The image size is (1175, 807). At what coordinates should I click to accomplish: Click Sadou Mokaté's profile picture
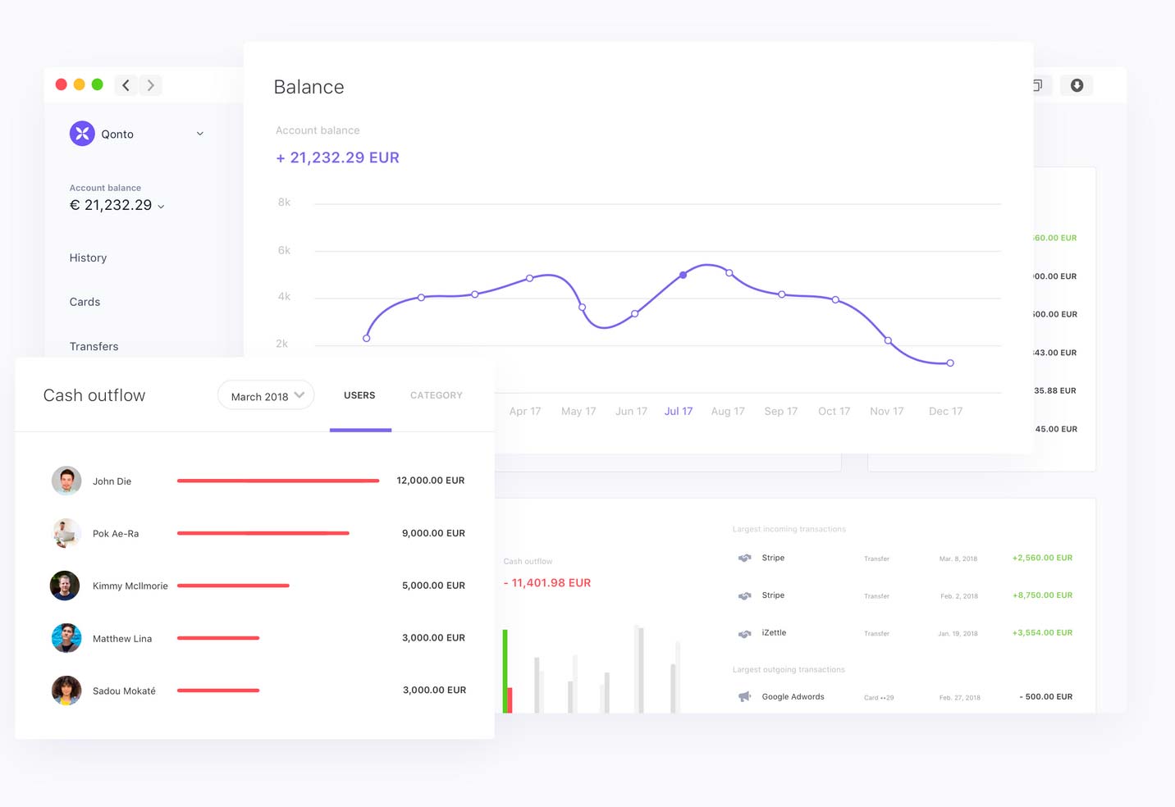[66, 691]
